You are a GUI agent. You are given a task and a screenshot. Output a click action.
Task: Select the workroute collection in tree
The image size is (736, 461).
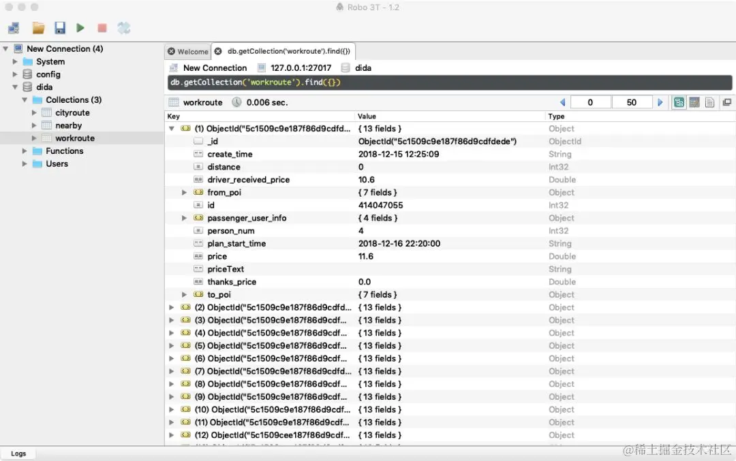coord(75,138)
